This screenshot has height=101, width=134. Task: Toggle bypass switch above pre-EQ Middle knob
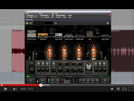coord(43,64)
